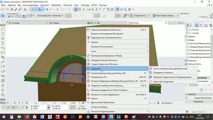Screen dimensions: 213x120
Task: Activate the Pick Up Parameters eyedropper
Action: 16,9
